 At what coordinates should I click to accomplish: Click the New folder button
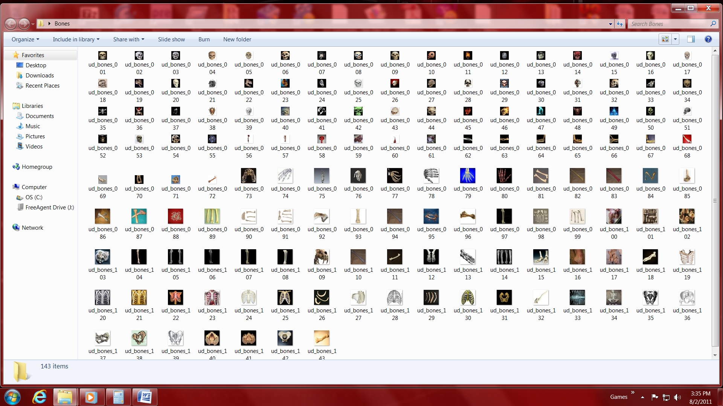[x=237, y=39]
